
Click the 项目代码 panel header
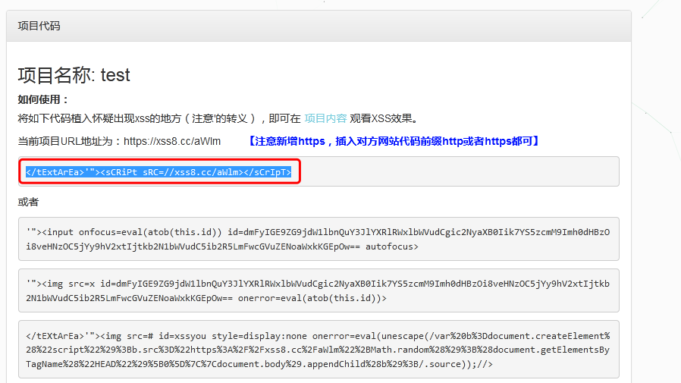pyautogui.click(x=319, y=26)
